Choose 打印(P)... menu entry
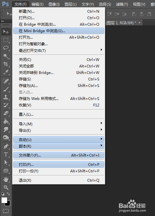Viewport: 155px width, 216px height. (x=59, y=165)
